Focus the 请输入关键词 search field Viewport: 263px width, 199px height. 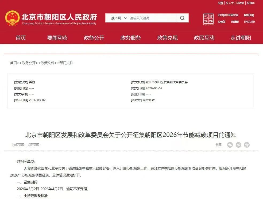click(152, 18)
